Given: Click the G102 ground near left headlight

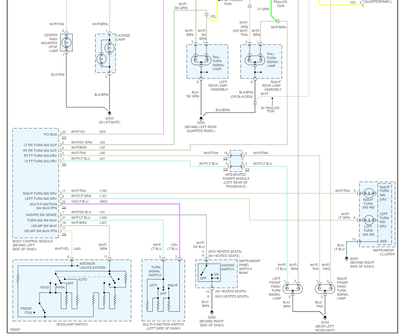Looking at the screenshot, I should tap(325, 316).
